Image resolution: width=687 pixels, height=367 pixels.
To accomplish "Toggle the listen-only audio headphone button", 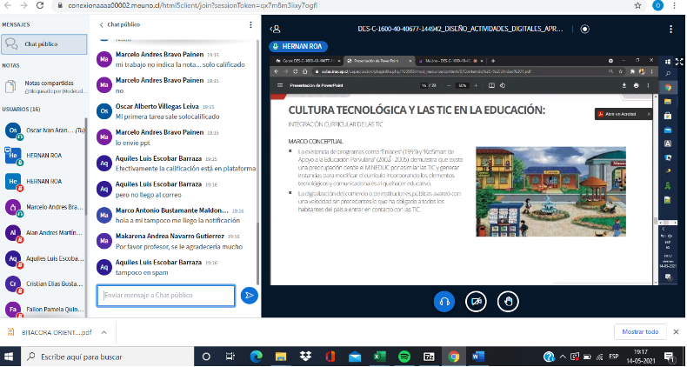I will (444, 300).
